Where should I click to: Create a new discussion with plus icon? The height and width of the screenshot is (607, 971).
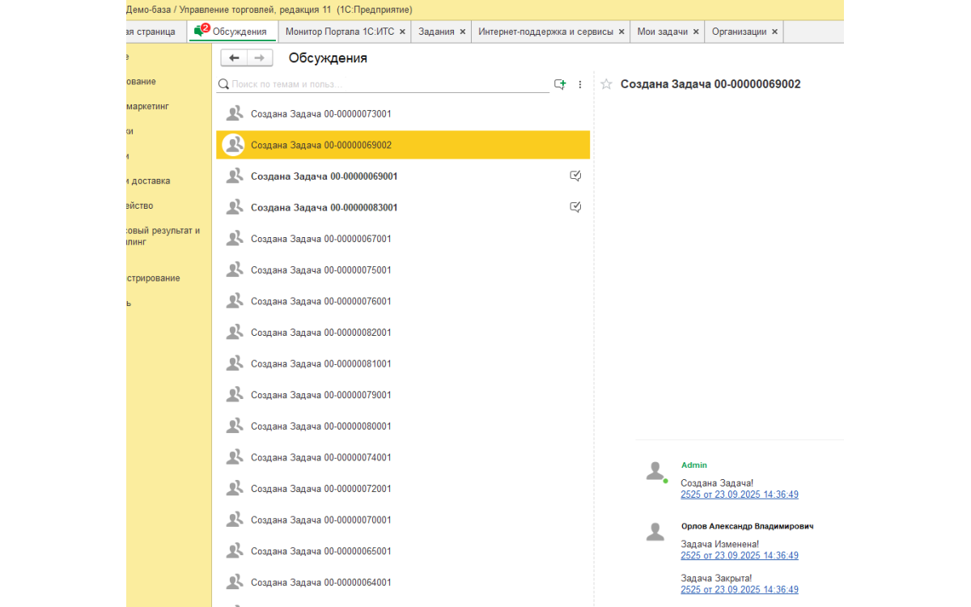point(559,84)
